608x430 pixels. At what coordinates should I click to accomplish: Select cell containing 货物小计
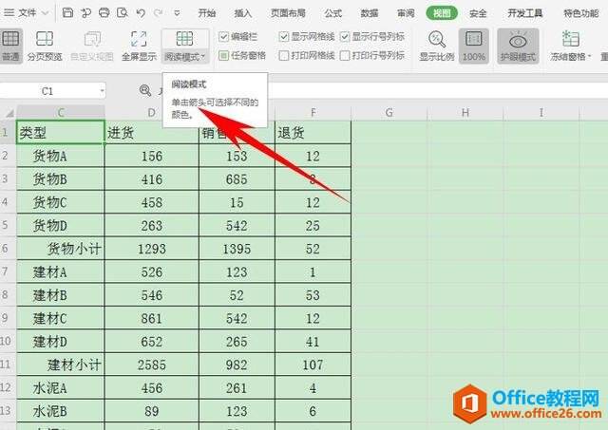(x=61, y=249)
